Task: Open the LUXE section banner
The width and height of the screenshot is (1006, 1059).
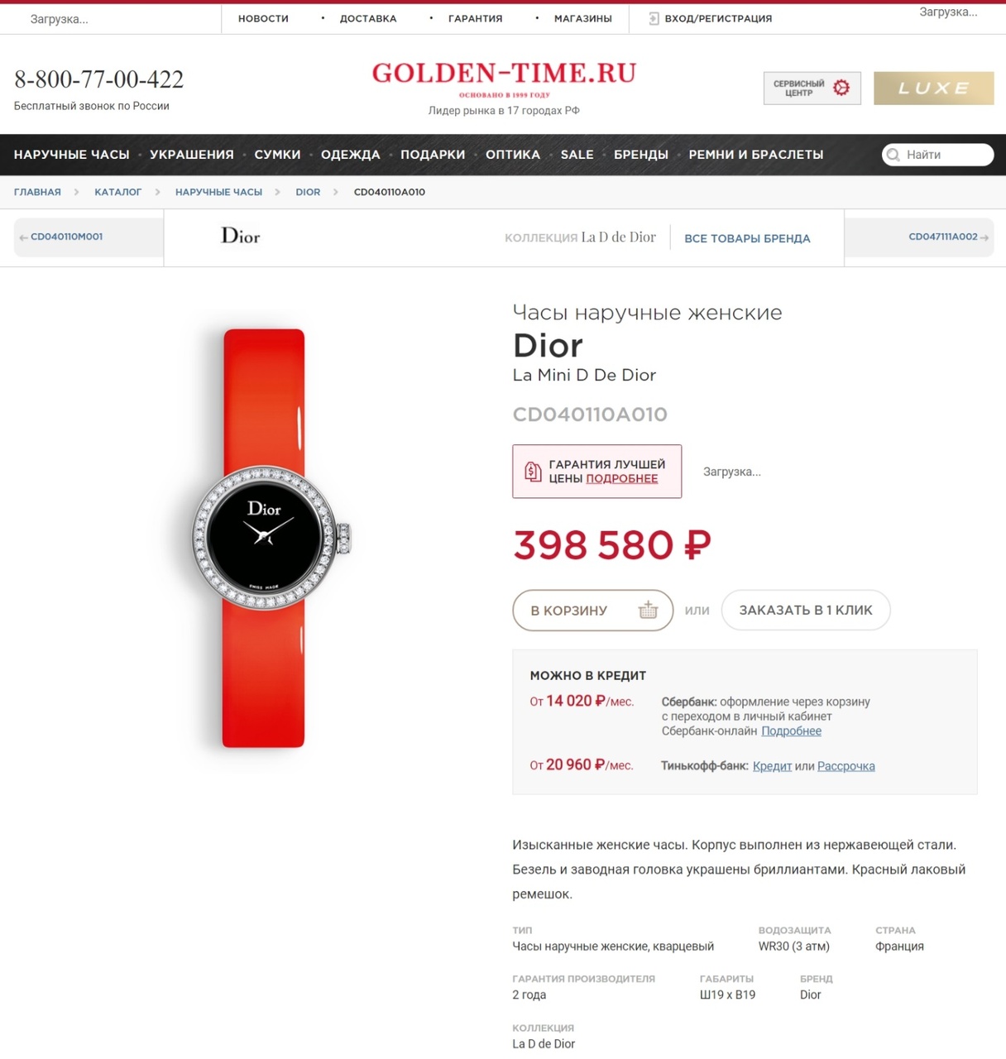Action: (933, 88)
